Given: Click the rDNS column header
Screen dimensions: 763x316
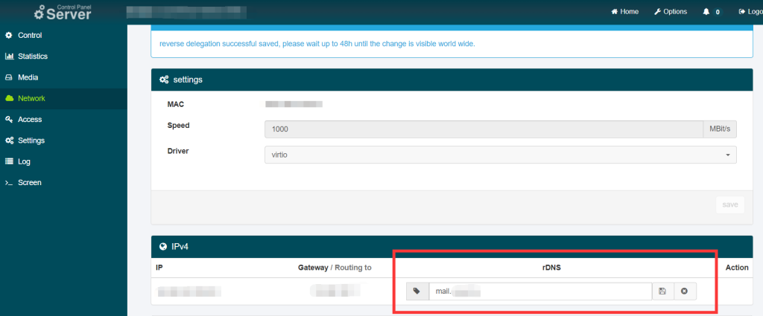Looking at the screenshot, I should [550, 268].
